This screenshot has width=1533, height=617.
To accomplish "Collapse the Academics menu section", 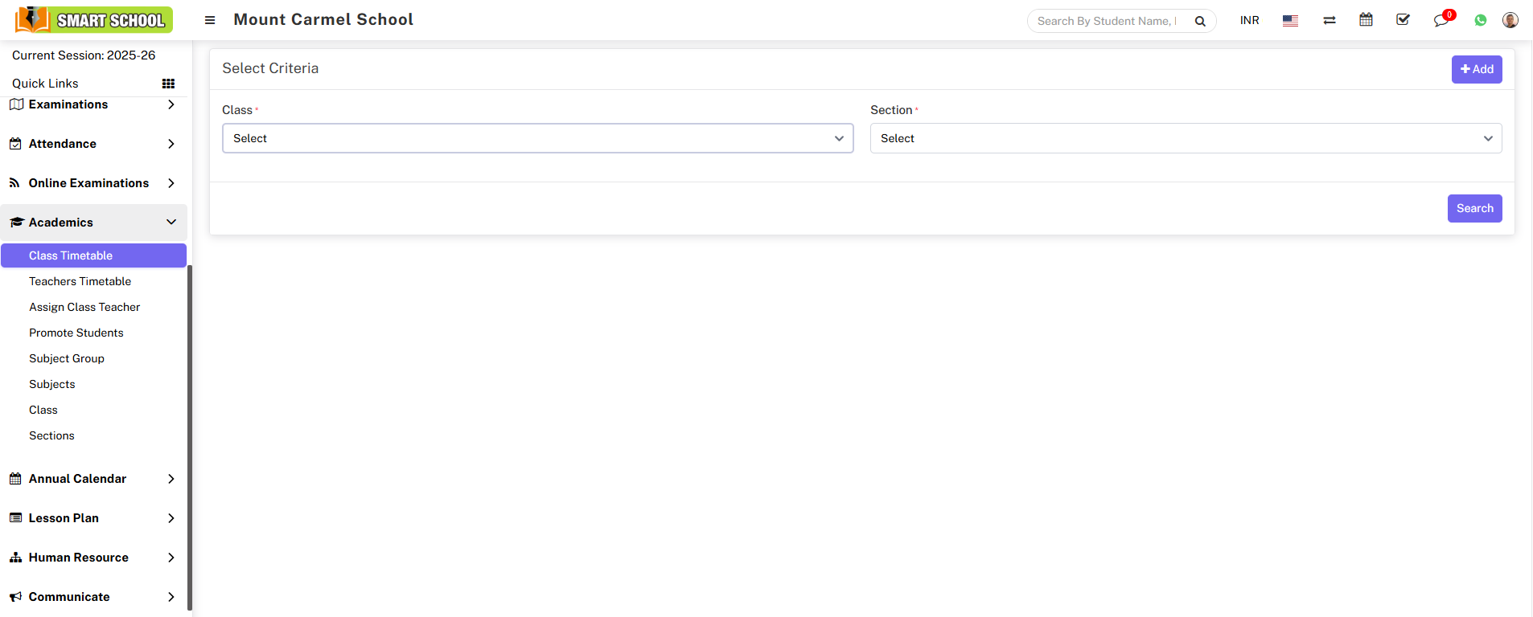I will click(93, 223).
